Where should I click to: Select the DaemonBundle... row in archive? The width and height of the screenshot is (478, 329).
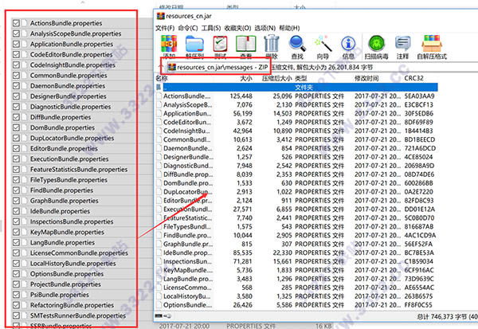[297, 148]
